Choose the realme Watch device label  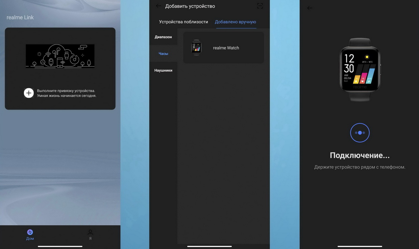pos(226,48)
